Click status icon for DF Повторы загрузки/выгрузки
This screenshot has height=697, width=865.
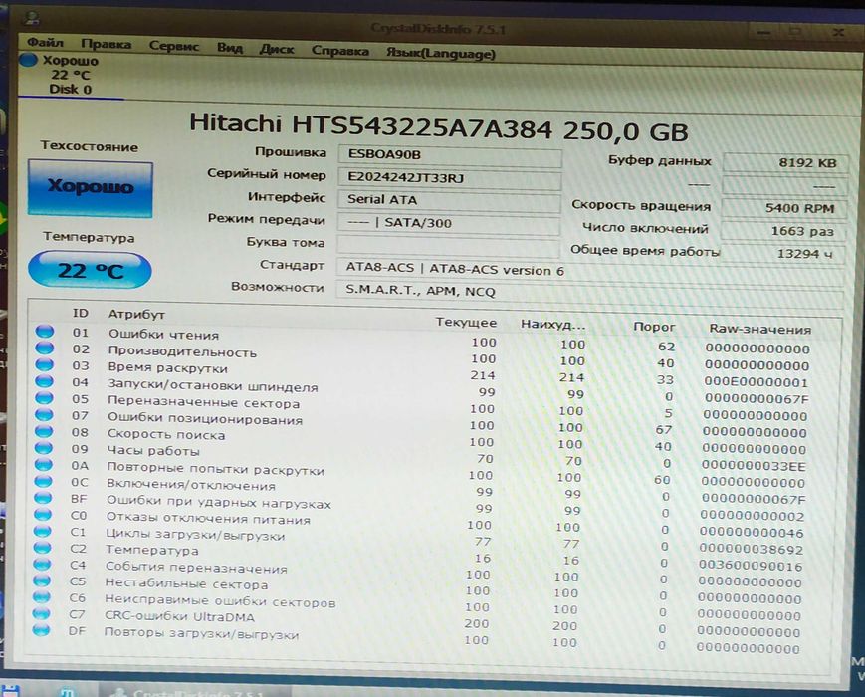[x=41, y=629]
